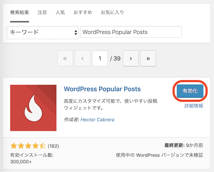
Task: Click the star rating for the plugin
Action: [x=28, y=146]
